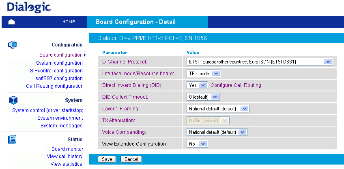Click the Layer 1 Framing label
Image resolution: width=344 pixels, height=169 pixels.
[x=121, y=109]
